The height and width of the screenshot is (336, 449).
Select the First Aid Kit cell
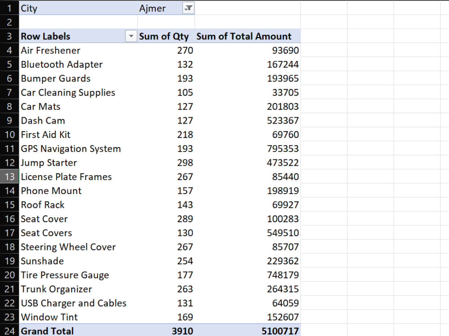(x=78, y=134)
